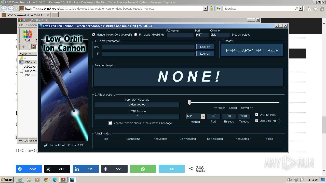Click Lock on button for IP
The height and width of the screenshot is (183, 326).
coord(205,54)
